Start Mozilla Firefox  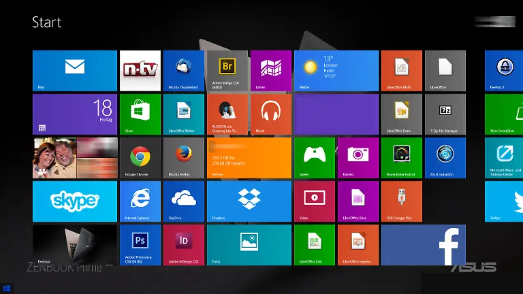click(184, 157)
